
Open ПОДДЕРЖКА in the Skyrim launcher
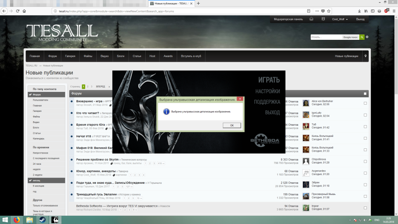pos(267,102)
